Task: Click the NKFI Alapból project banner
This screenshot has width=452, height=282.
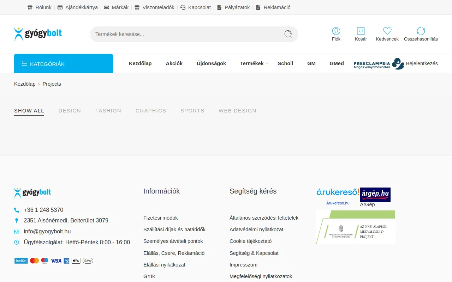Action: (356, 227)
